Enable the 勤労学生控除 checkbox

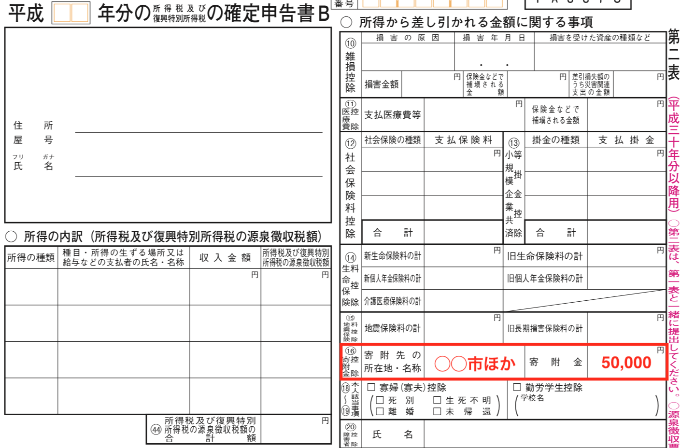(x=517, y=387)
